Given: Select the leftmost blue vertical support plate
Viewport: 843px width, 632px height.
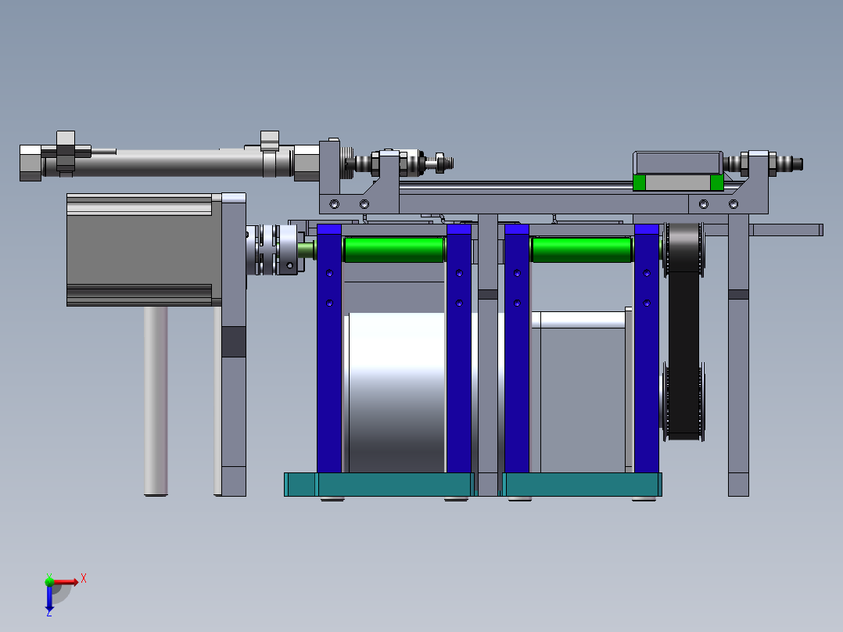Looking at the screenshot, I should point(329,349).
